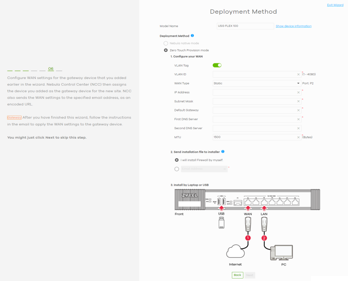Viewport: 348px width, 281px height.
Task: Click the Model Name text field
Action: [x=245, y=26]
